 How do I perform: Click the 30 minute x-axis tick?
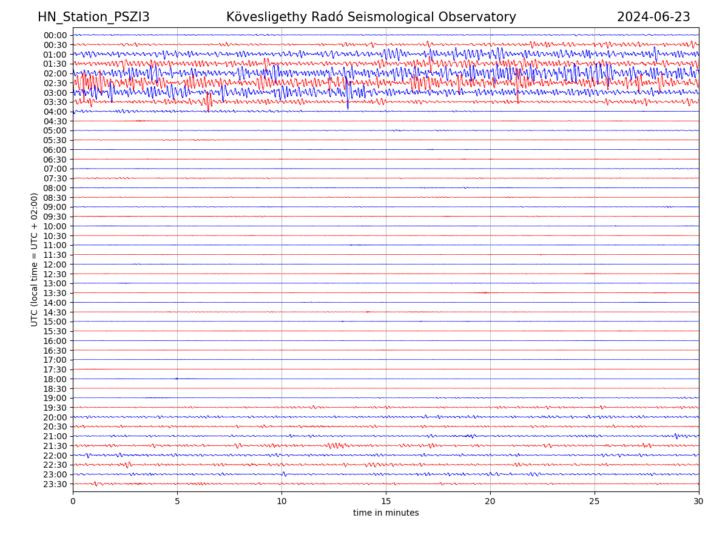click(699, 501)
